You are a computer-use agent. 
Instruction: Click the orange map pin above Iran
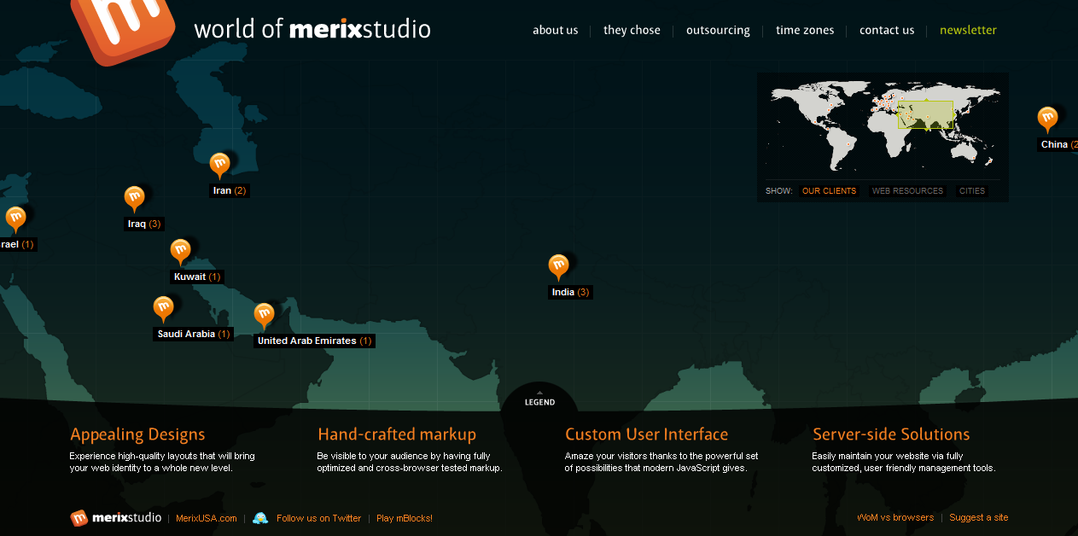[x=219, y=165]
